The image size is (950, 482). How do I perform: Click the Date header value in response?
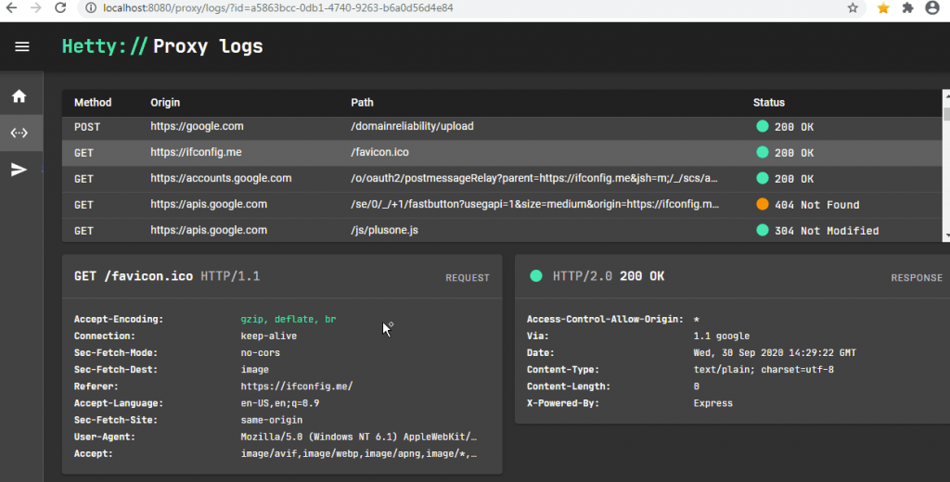[x=775, y=352]
